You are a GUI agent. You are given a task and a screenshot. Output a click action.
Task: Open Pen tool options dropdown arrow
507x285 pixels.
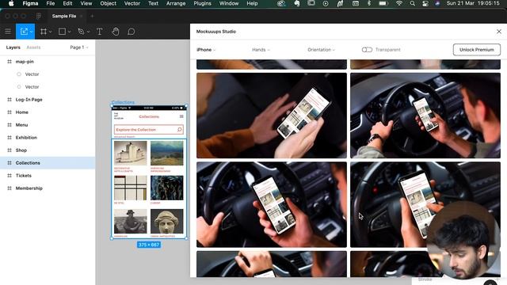(88, 32)
